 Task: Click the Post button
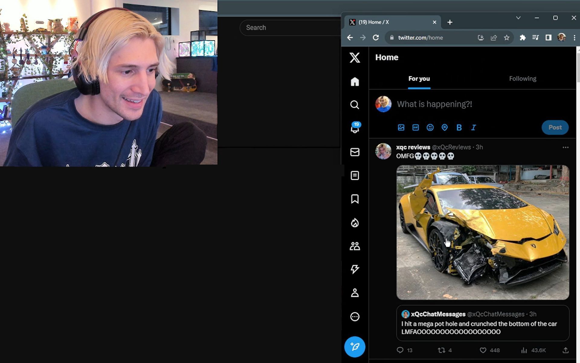[x=555, y=127]
